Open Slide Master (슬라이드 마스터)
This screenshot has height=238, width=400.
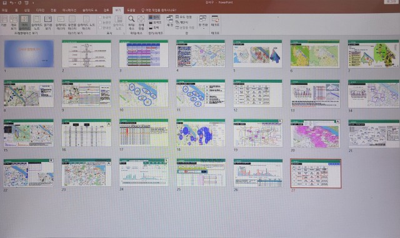point(61,22)
